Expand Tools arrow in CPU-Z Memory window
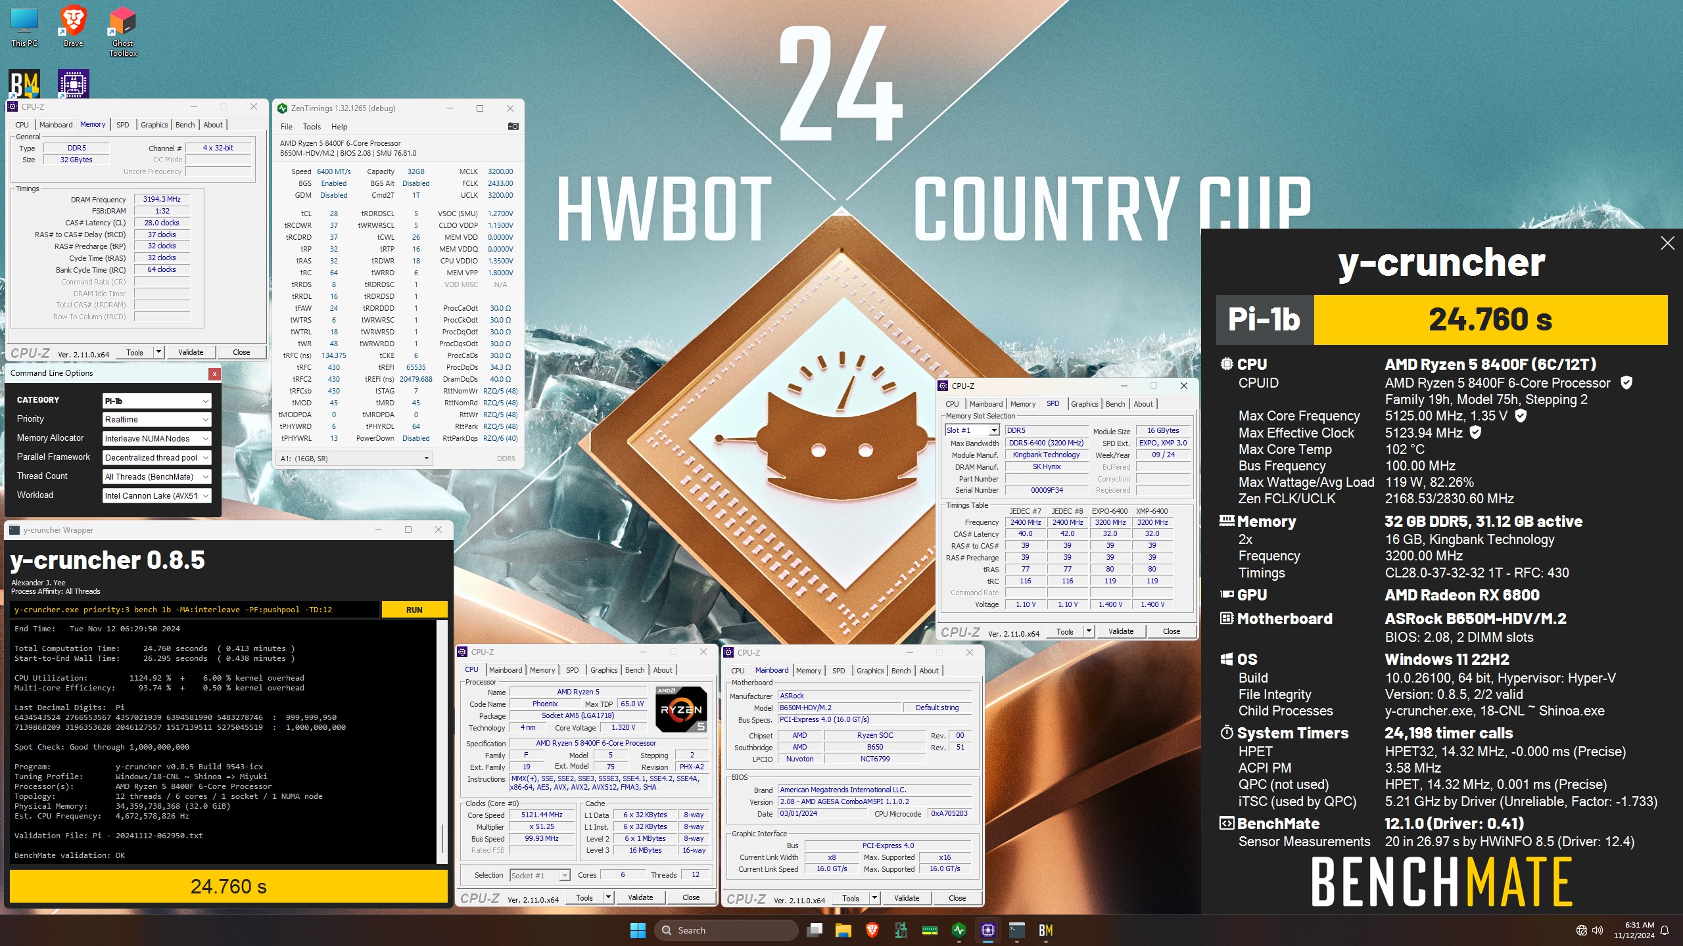The width and height of the screenshot is (1683, 946). point(158,353)
